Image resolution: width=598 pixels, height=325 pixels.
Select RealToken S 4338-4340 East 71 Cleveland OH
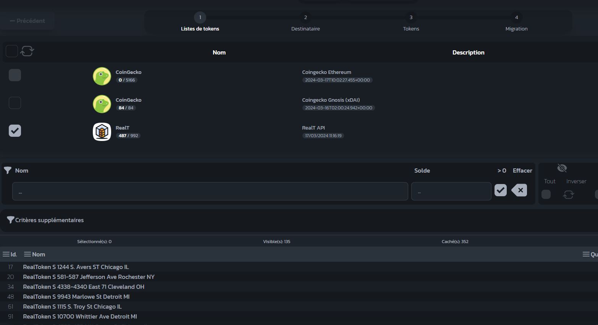coord(84,287)
